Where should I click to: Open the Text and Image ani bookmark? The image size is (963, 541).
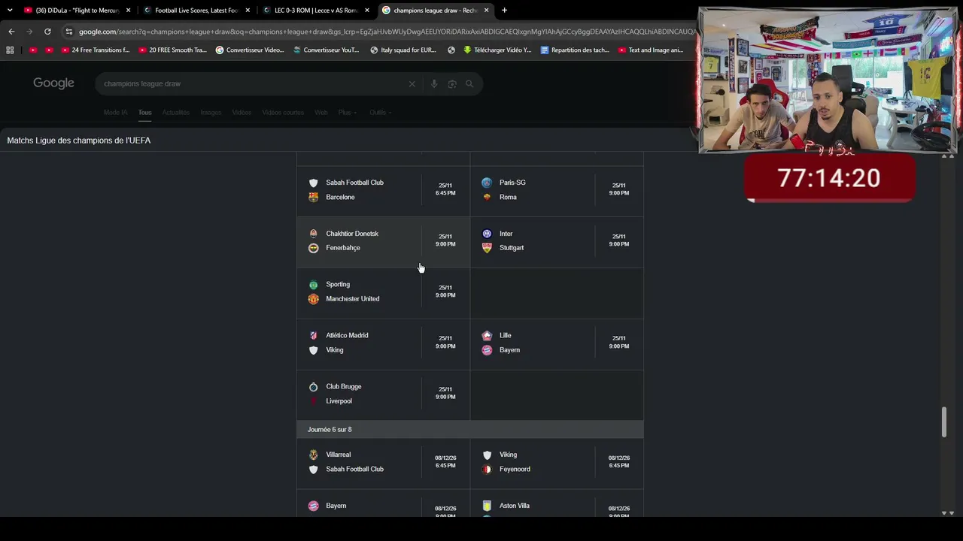pos(652,50)
